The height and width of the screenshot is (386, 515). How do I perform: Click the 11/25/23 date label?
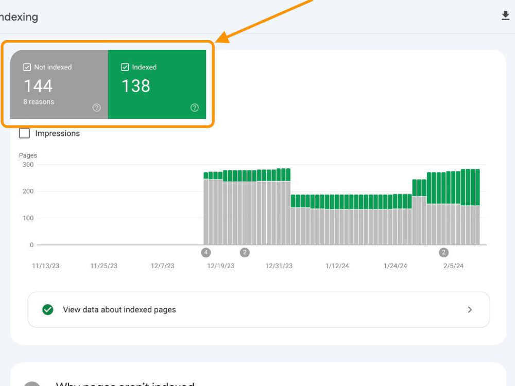(104, 266)
